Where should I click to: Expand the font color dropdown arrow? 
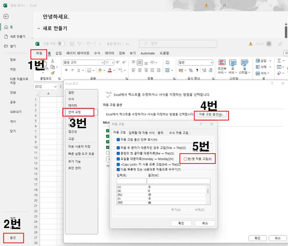[114, 70]
